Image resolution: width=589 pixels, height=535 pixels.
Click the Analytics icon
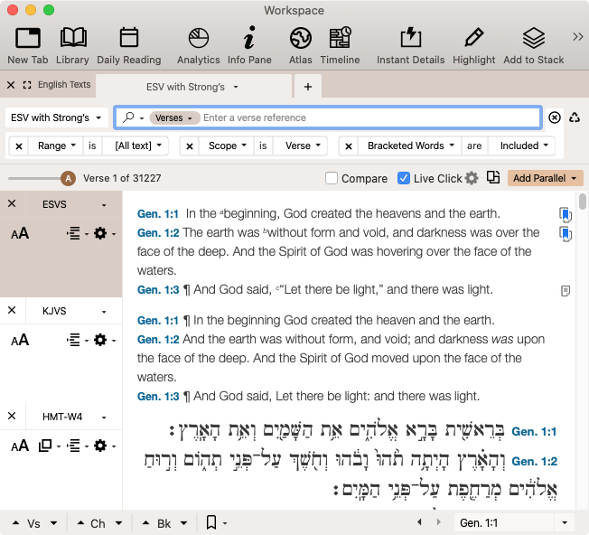tap(198, 38)
